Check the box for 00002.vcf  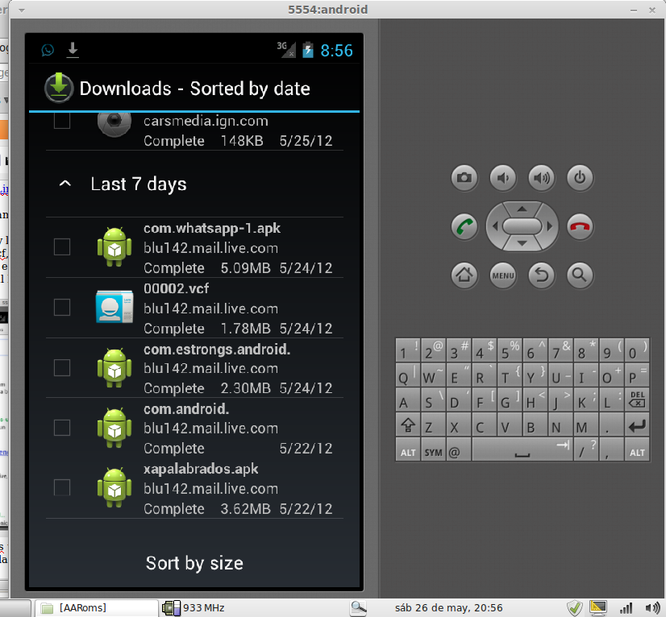click(62, 307)
